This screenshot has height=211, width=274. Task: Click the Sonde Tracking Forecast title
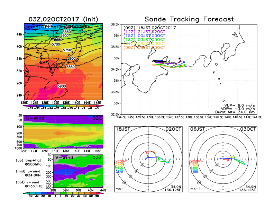click(189, 19)
